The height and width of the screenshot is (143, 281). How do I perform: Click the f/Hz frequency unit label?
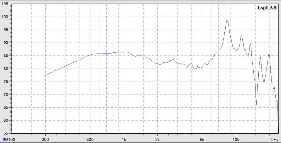pyautogui.click(x=275, y=139)
